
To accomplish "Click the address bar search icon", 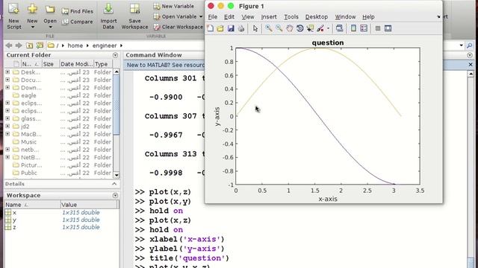I will 470,45.
